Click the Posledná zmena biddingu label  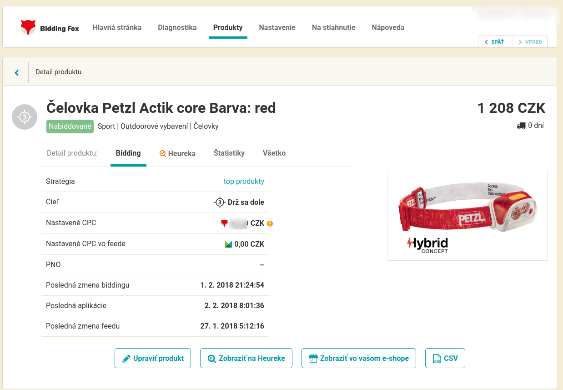(x=88, y=285)
